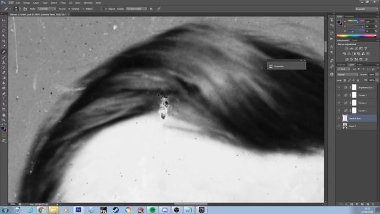Add a Curves adjustment from Adjustments panel
The image size is (380, 214).
[356, 48]
